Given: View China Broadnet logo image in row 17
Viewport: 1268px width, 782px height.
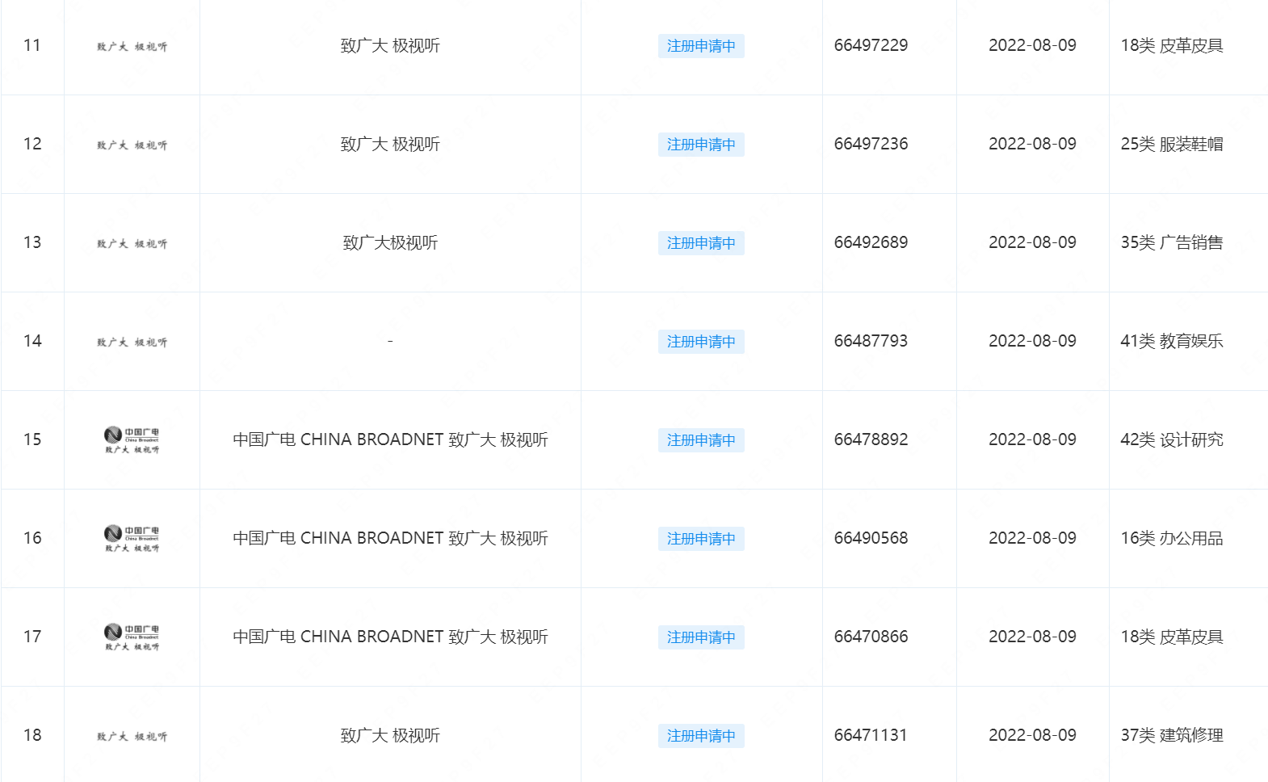Looking at the screenshot, I should pos(132,637).
